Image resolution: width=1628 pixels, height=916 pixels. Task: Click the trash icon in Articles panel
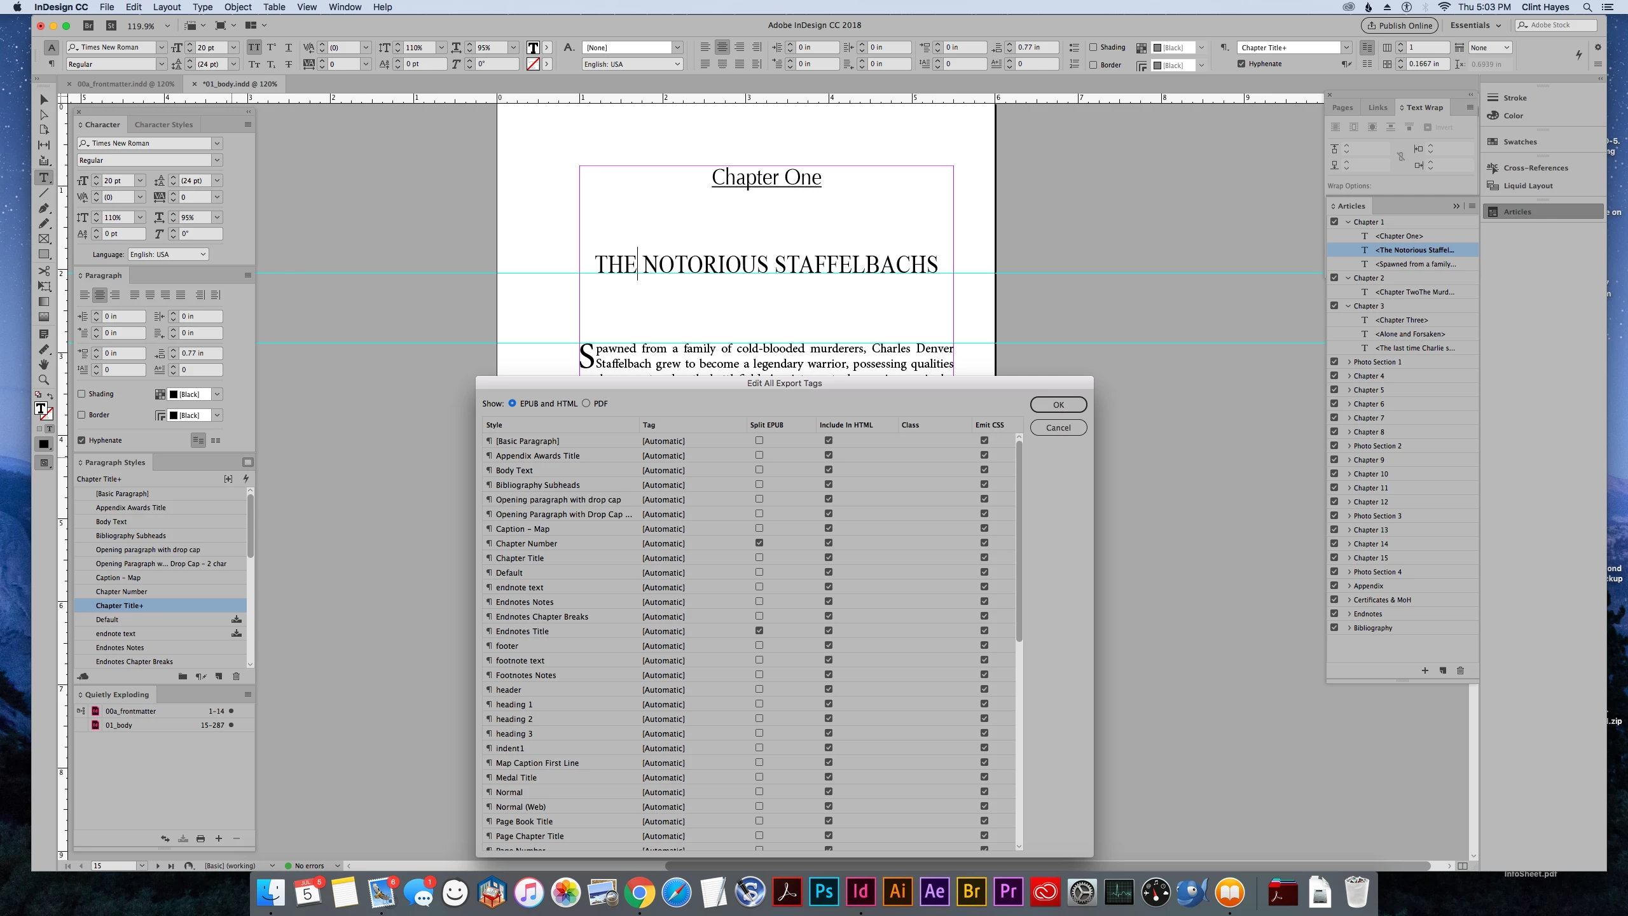(x=1460, y=670)
